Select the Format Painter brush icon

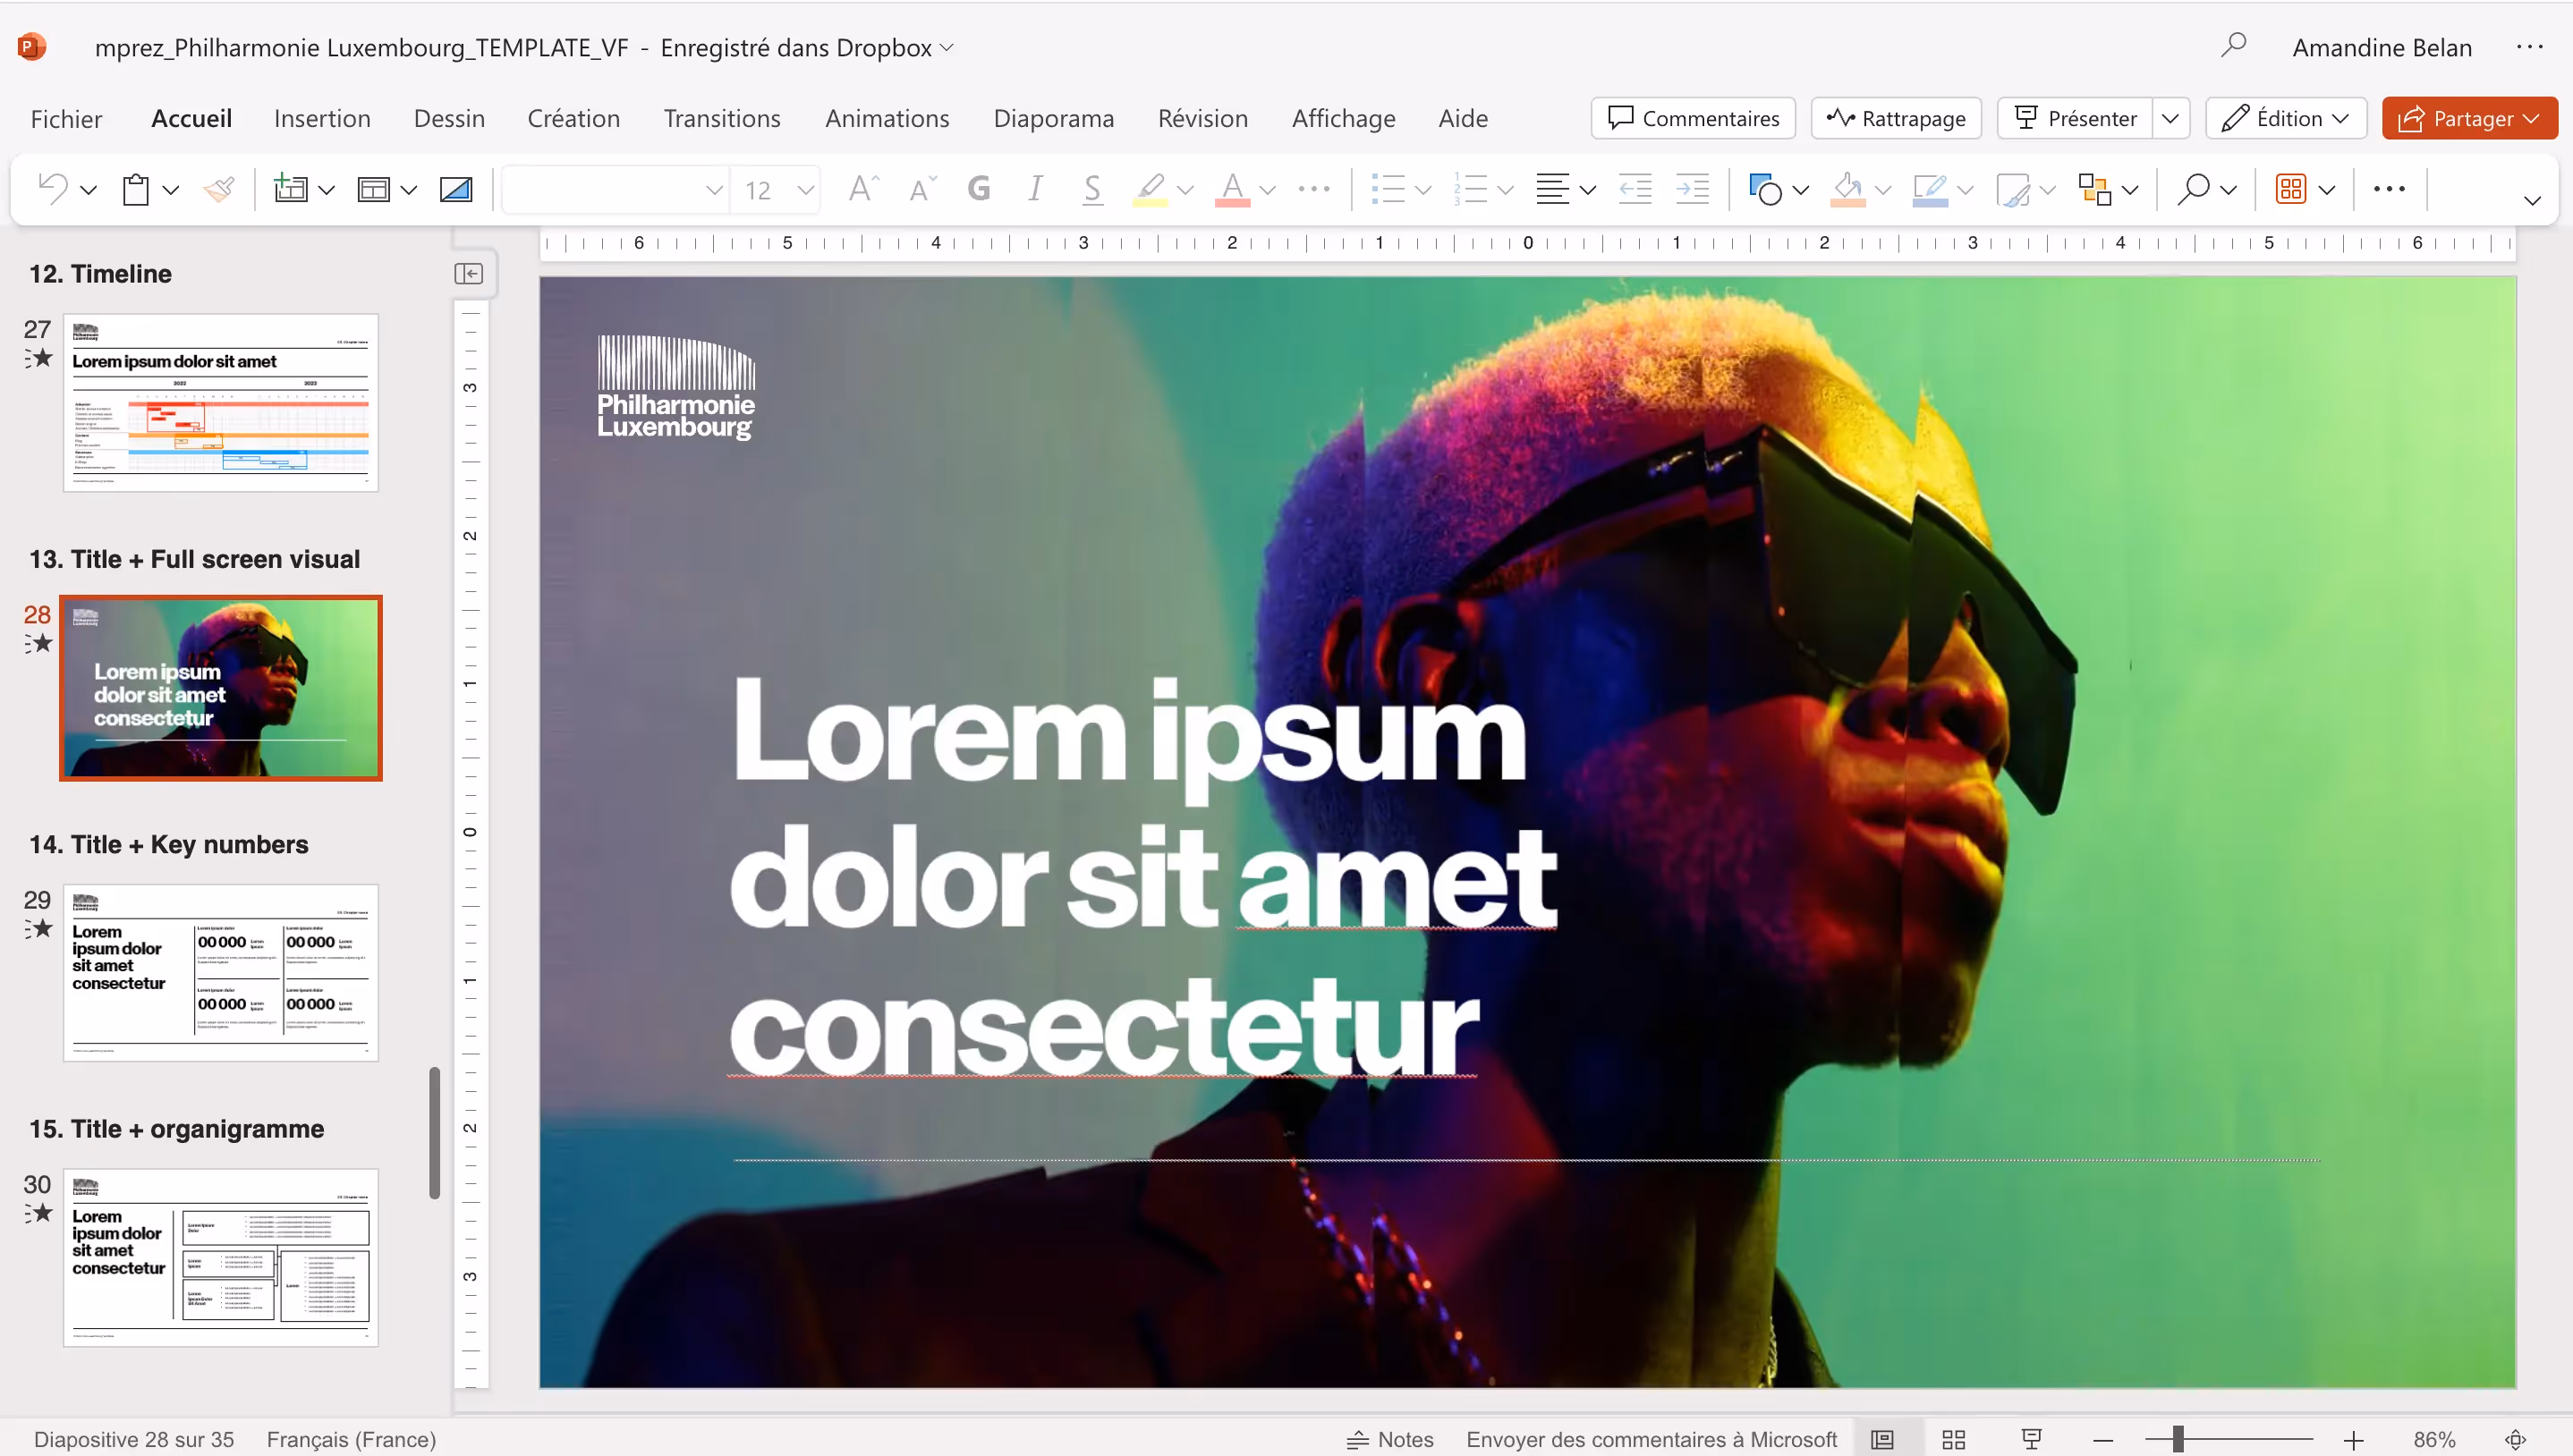click(218, 189)
